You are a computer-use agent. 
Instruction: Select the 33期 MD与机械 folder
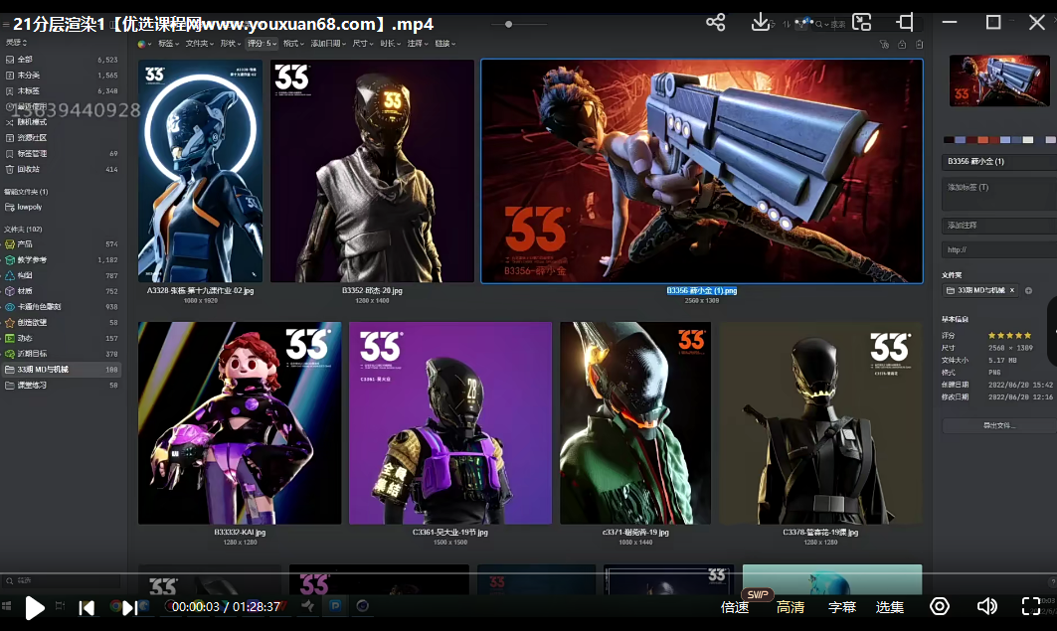coord(43,370)
